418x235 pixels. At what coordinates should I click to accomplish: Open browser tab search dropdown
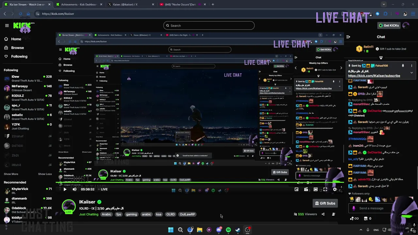[384, 5]
